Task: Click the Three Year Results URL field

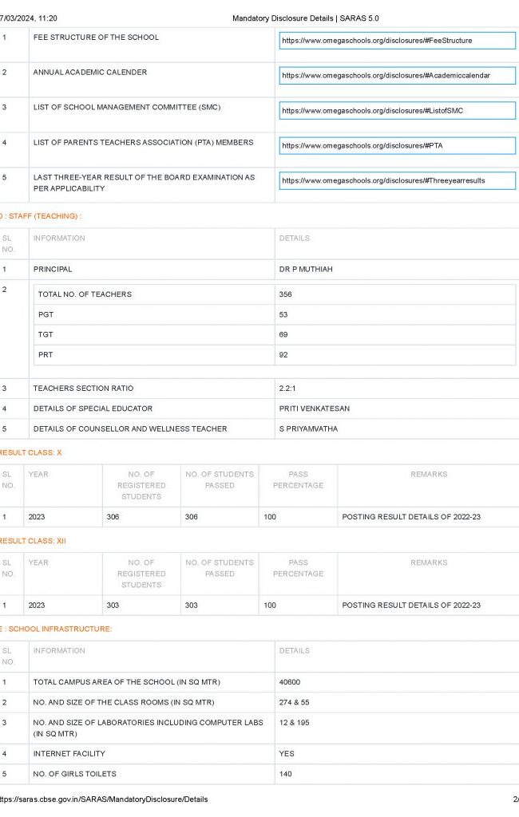Action: click(x=397, y=181)
